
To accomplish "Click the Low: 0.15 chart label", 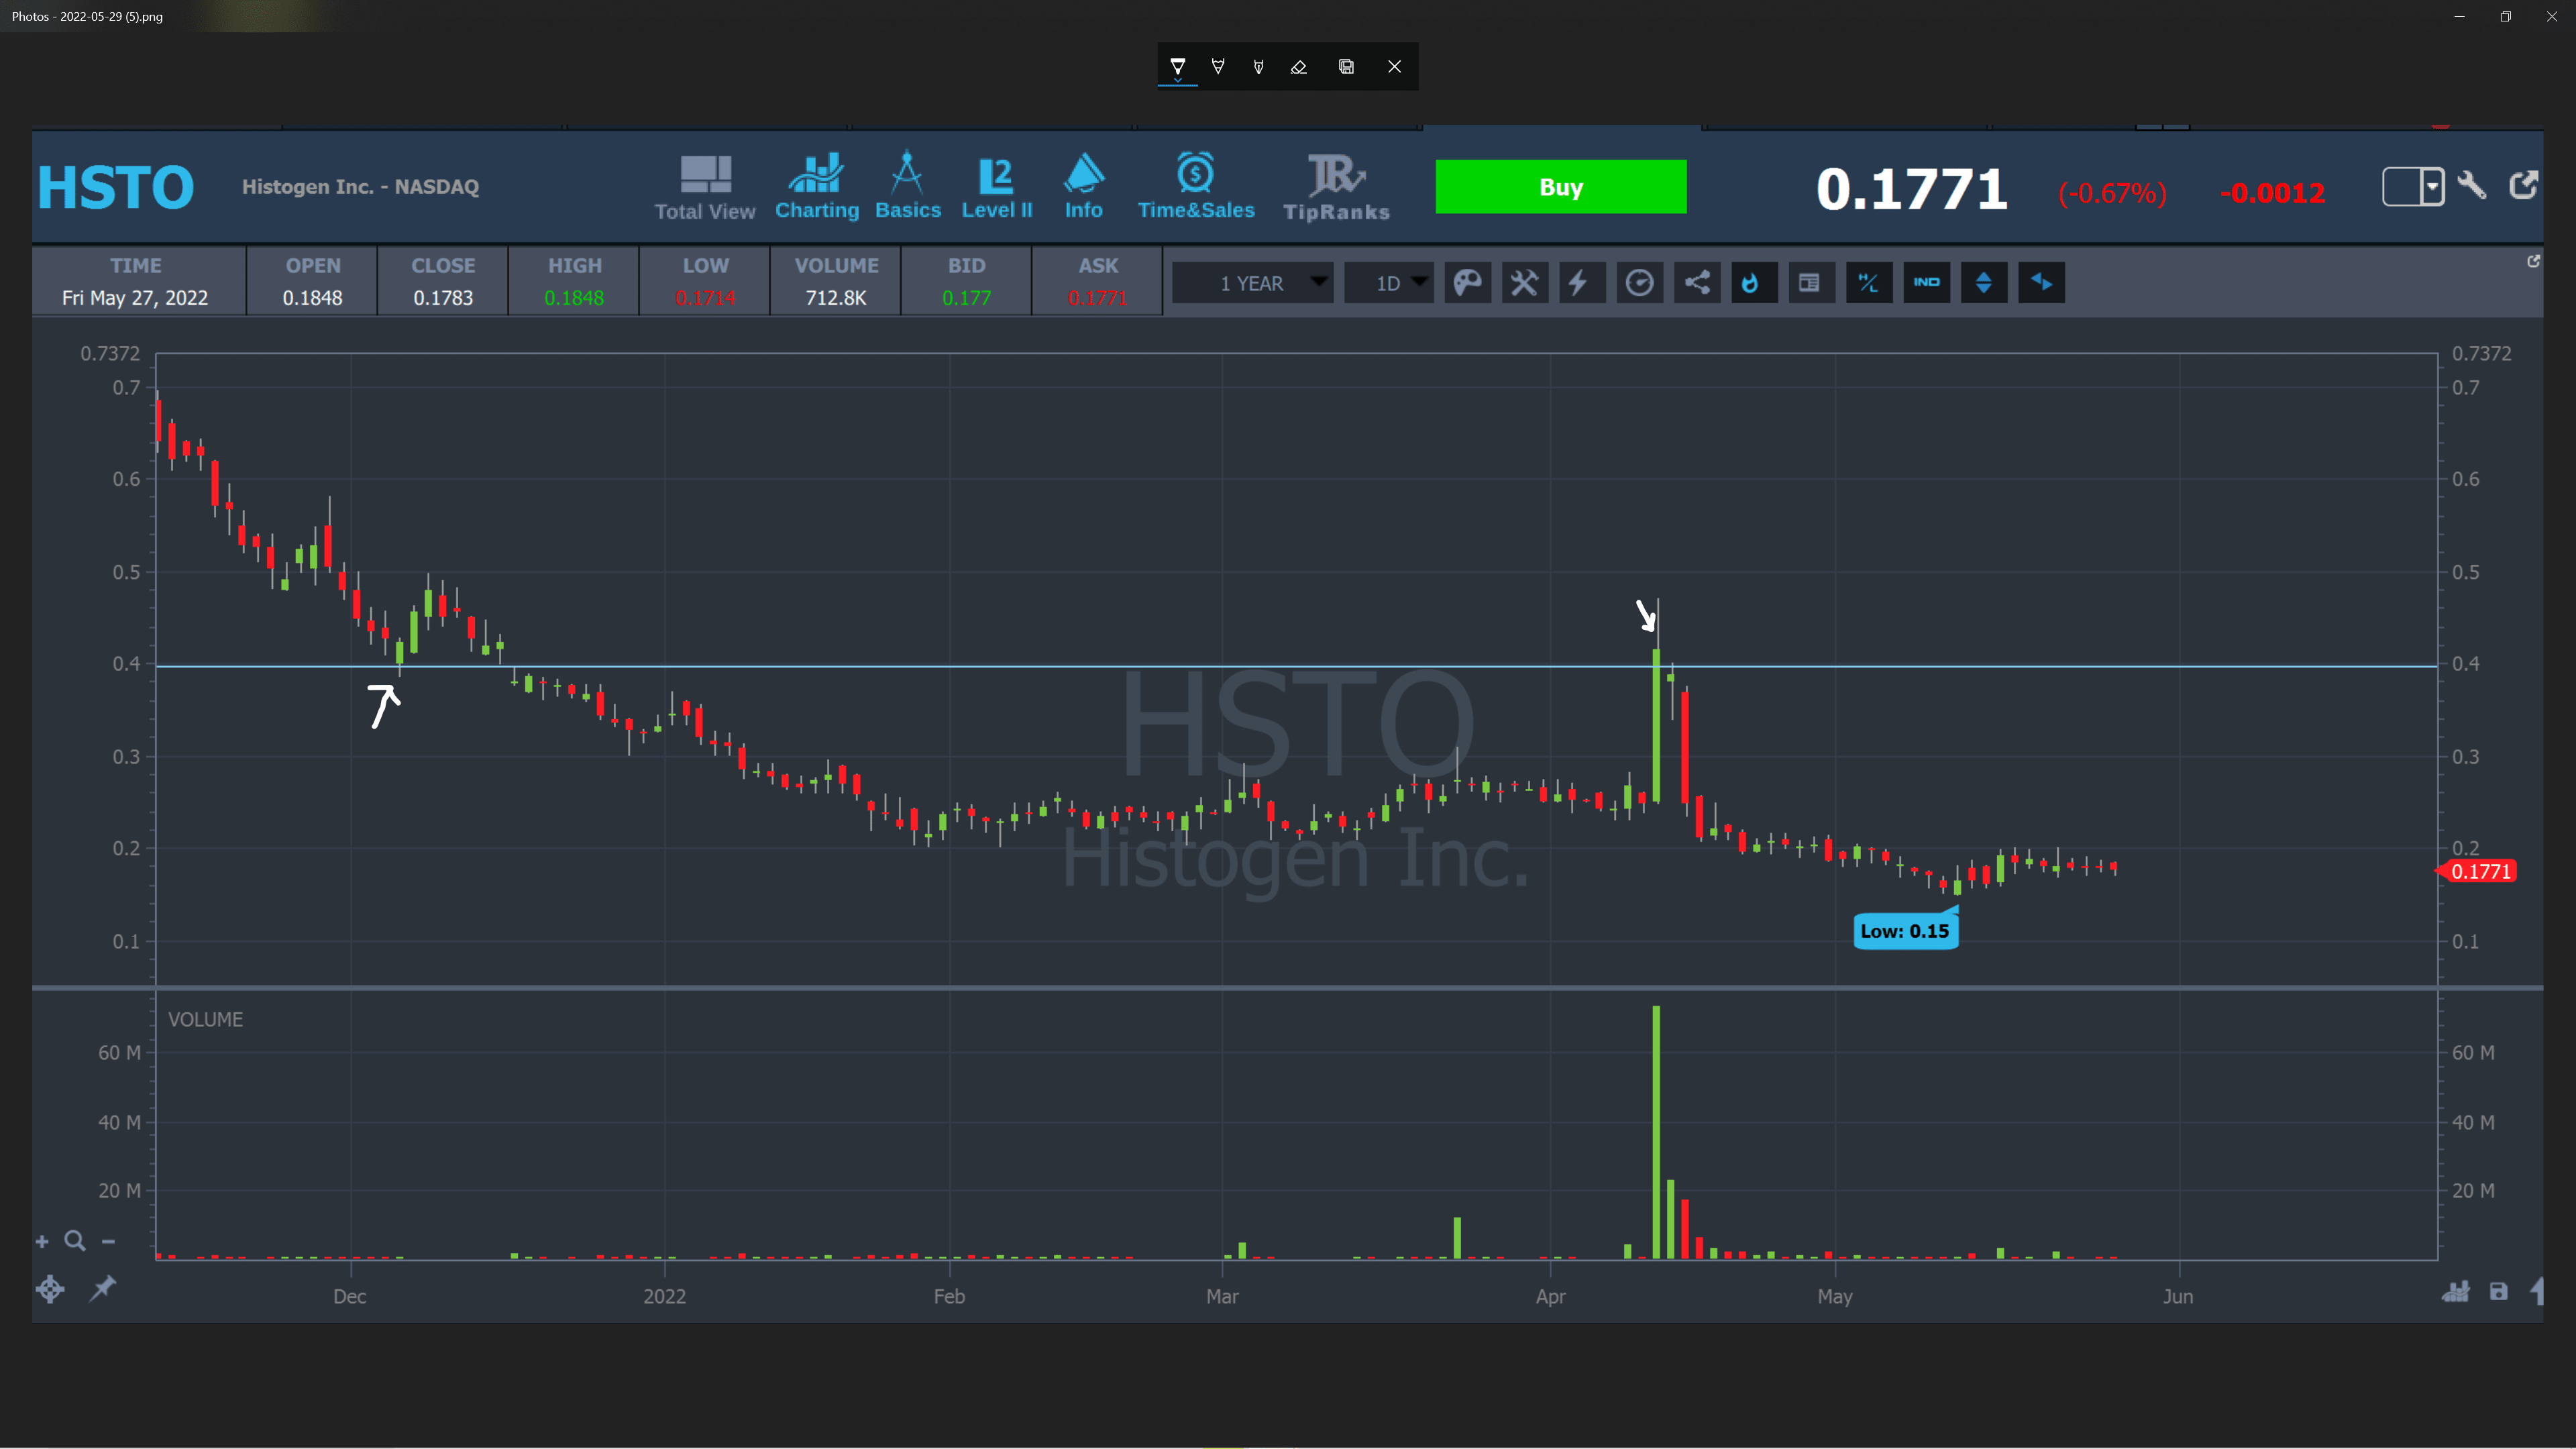I will click(x=1904, y=931).
